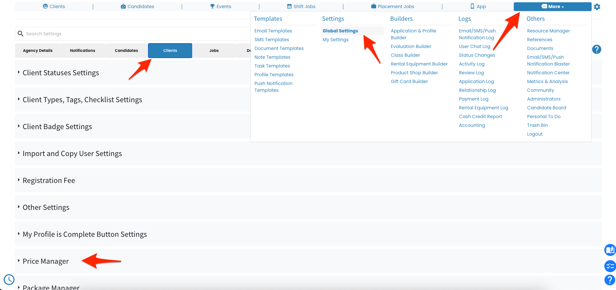Viewport: 616px width, 290px height.
Task: Open the Resource Manager link
Action: pos(548,31)
